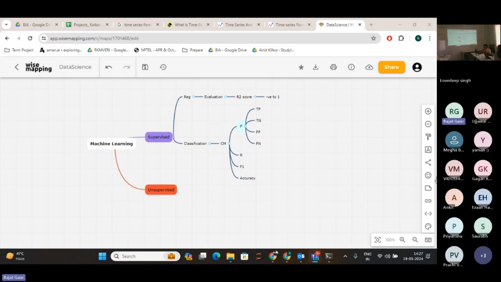Collapse the Classification node connector

click(209, 143)
